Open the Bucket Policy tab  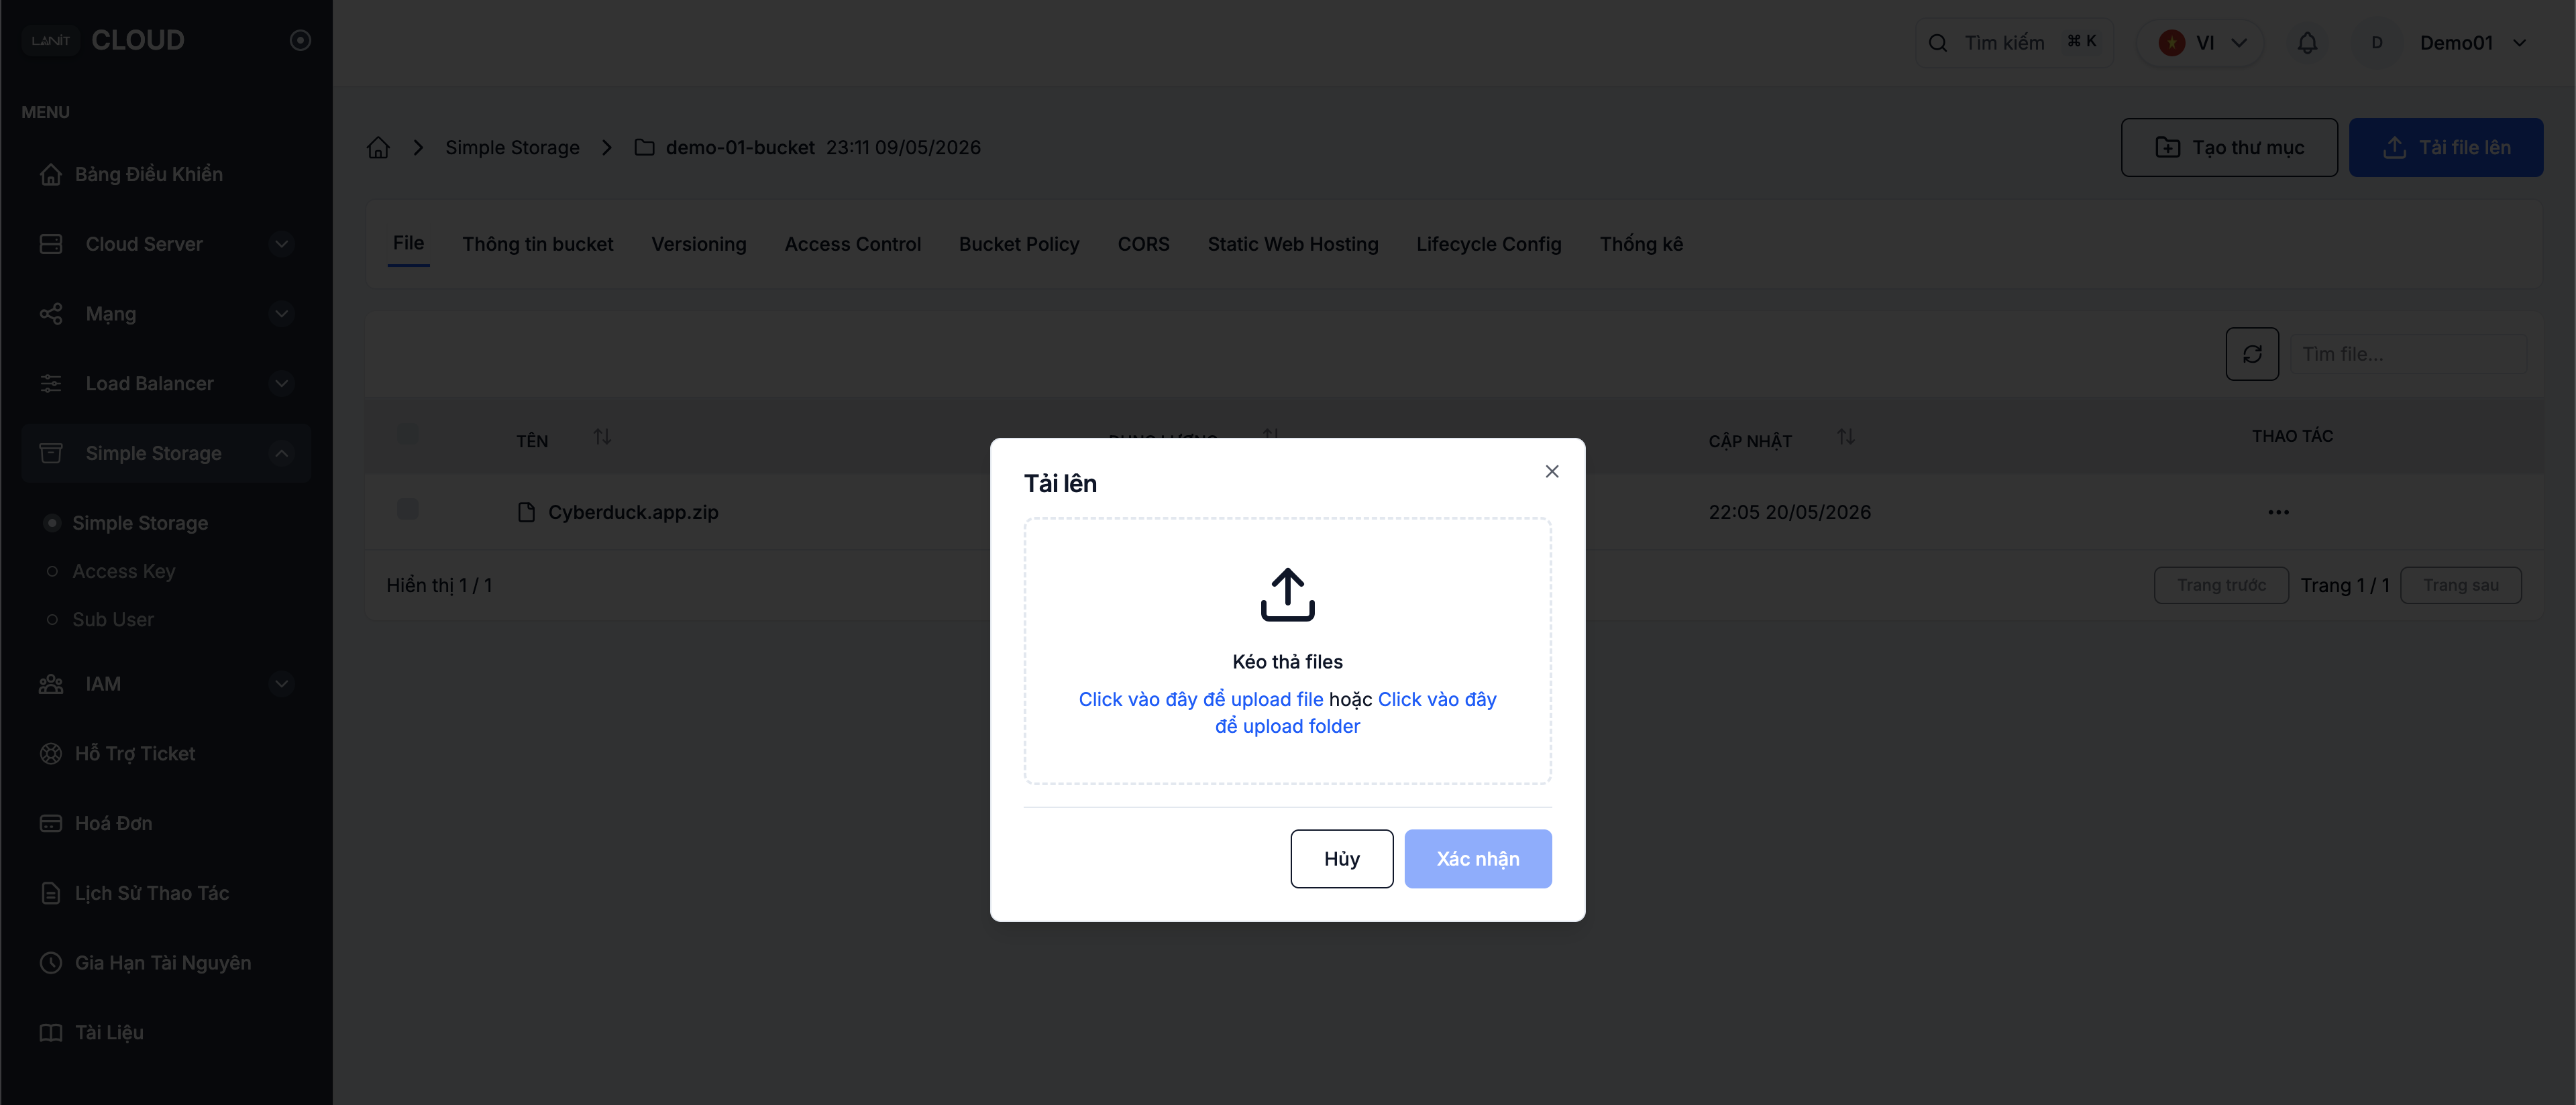coord(1019,244)
